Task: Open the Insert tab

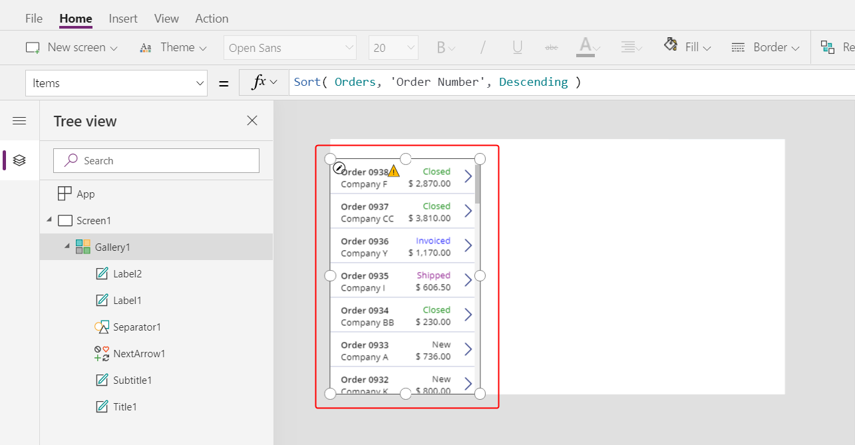Action: pyautogui.click(x=123, y=19)
